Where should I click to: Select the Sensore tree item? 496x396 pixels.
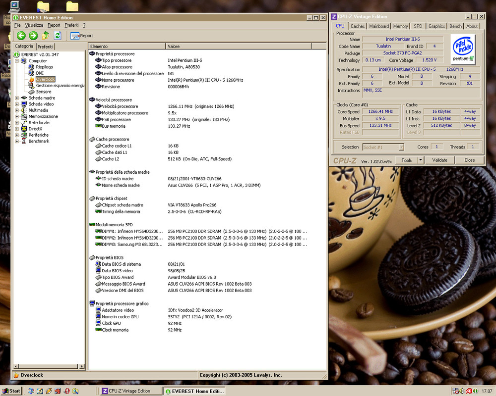[x=44, y=92]
